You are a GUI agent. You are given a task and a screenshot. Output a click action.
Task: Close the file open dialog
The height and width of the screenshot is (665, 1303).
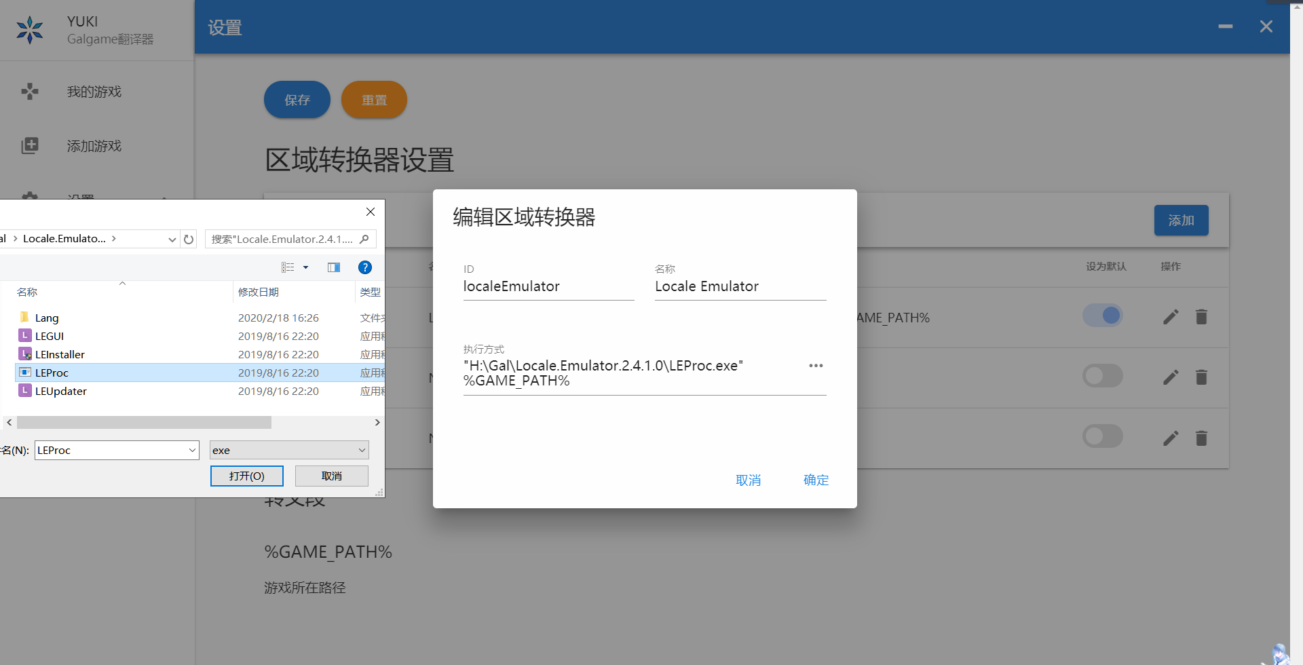[x=371, y=212]
